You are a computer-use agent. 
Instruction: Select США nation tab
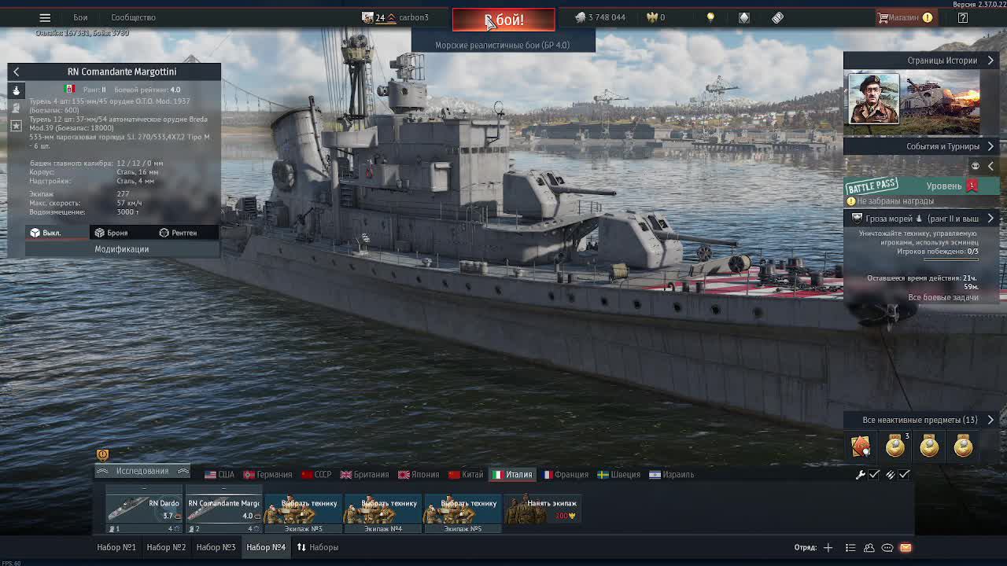coord(219,475)
